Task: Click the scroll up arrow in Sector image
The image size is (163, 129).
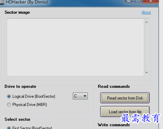Action: click(x=147, y=22)
